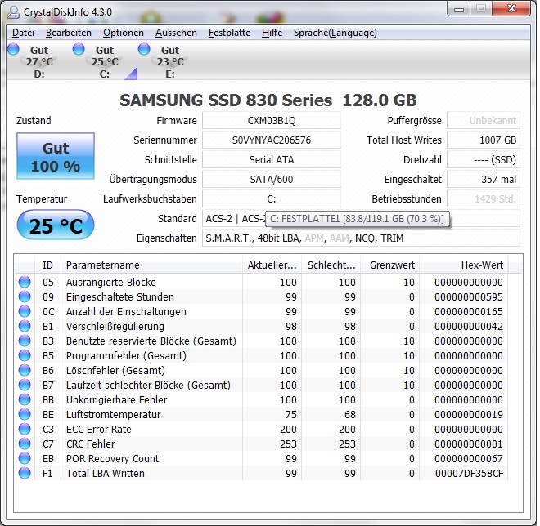Open the Sprache(Language) menu
540x526 pixels.
click(x=335, y=33)
